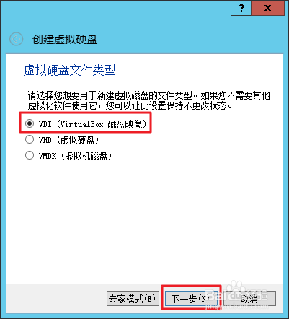289x319 pixels.
Task: Select the VMDK radio button
Action: [x=30, y=155]
